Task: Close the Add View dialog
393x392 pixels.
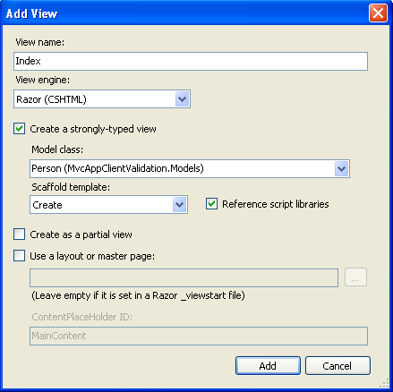Action: 378,13
